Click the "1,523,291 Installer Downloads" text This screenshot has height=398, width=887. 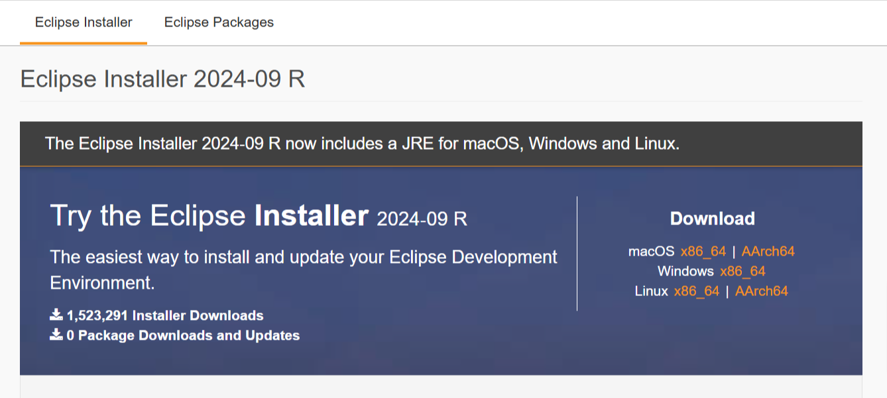click(x=165, y=316)
